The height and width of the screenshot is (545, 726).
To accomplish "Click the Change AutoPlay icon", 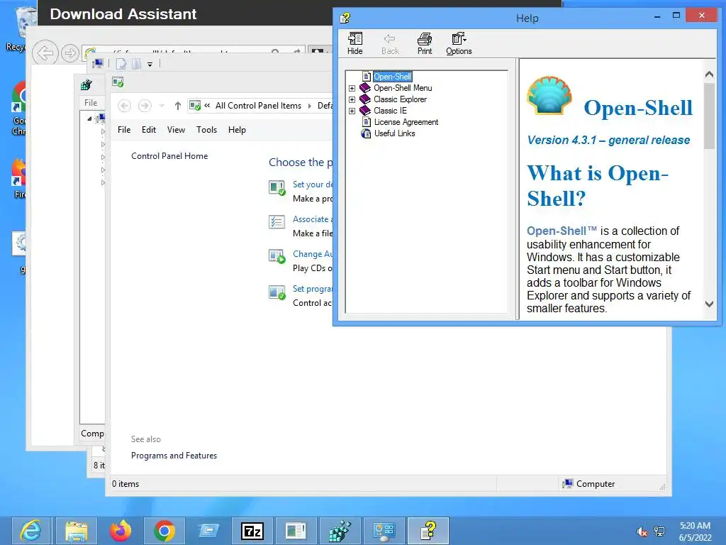I will [277, 256].
